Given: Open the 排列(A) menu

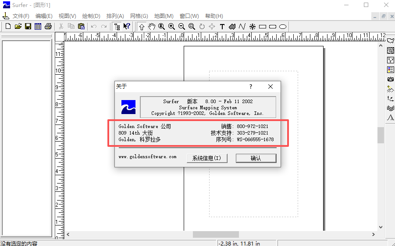Looking at the screenshot, I should 115,16.
